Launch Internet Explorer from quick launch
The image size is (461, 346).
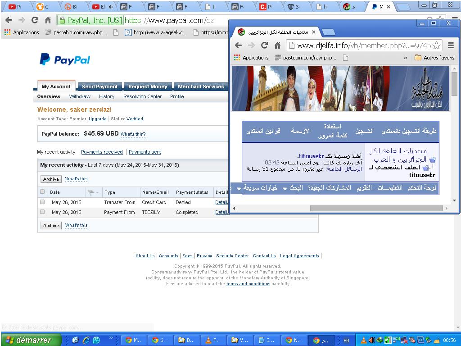pyautogui.click(x=86, y=340)
